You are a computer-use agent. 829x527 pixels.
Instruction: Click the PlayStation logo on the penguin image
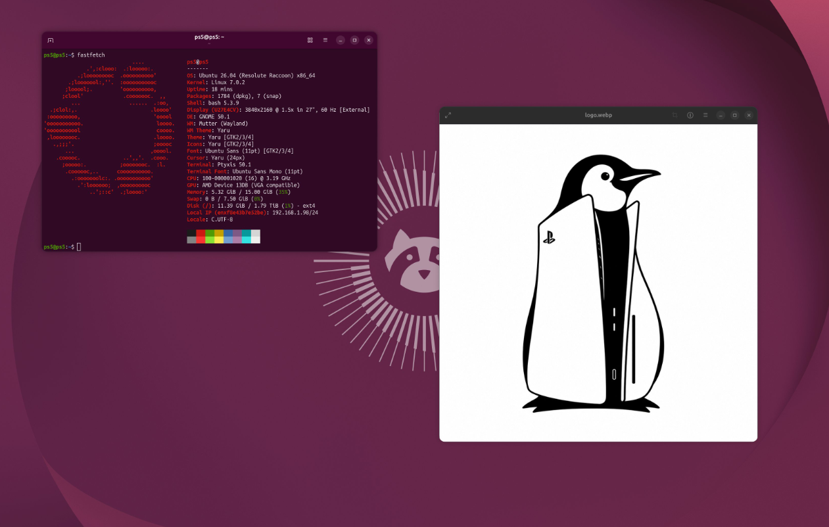click(549, 237)
